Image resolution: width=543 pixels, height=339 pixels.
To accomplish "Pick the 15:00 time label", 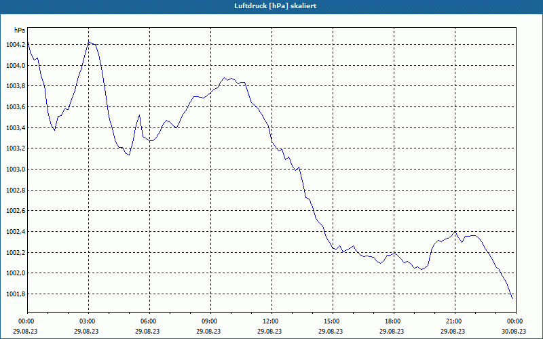I will 333,321.
